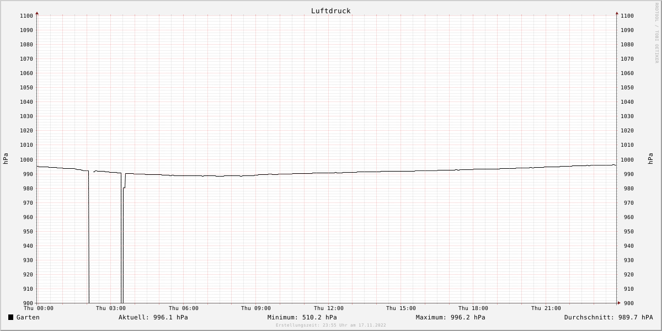The width and height of the screenshot is (662, 331).
Task: Click the "900" label on the left axis
Action: (28, 303)
